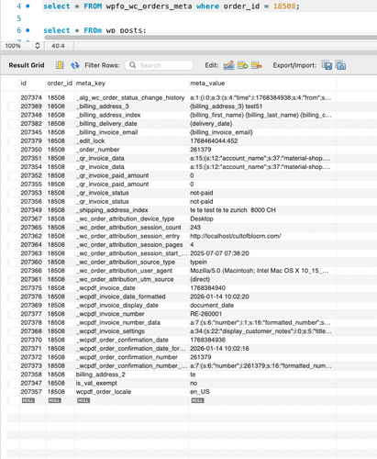Select cell _alg_wc_order_status_change_history
The height and width of the screenshot is (459, 377).
[131, 97]
